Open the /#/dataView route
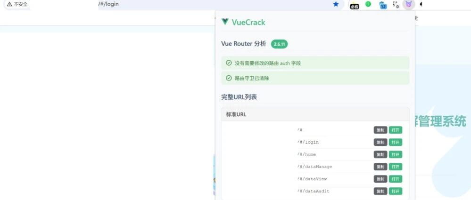The image size is (471, 200). point(395,179)
